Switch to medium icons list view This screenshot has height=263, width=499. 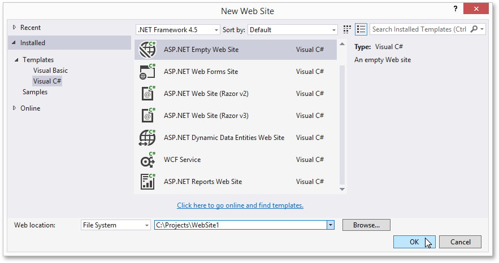coord(362,29)
